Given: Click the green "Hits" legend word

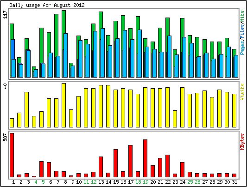Looking at the screenshot, I should click(242, 17).
